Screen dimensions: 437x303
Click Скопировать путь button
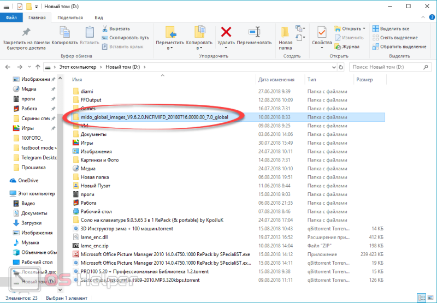pyautogui.click(x=126, y=38)
